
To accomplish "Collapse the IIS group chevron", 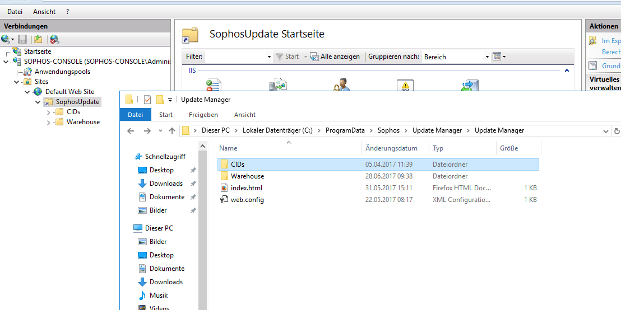I will (567, 71).
